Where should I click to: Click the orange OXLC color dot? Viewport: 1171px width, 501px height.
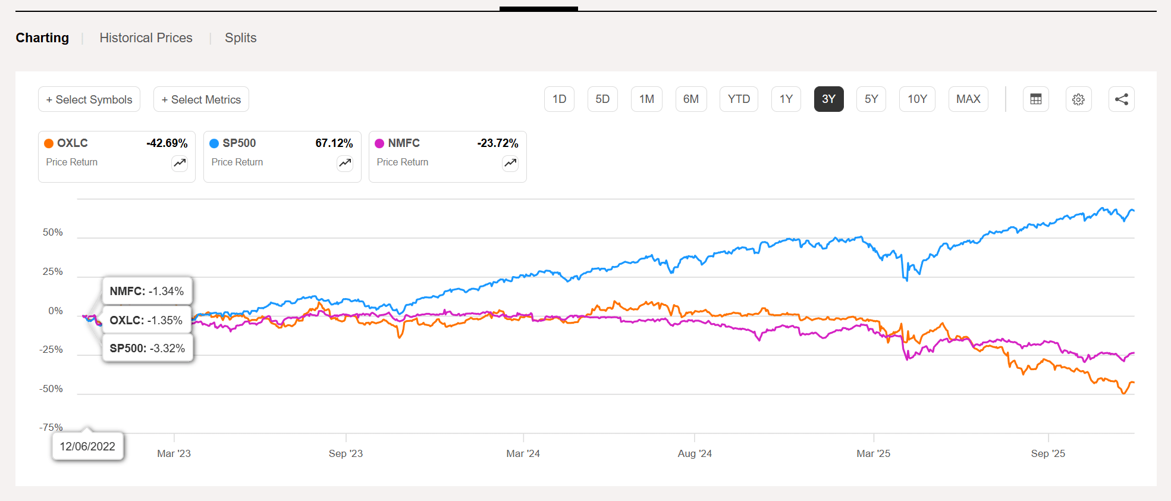pyautogui.click(x=49, y=143)
